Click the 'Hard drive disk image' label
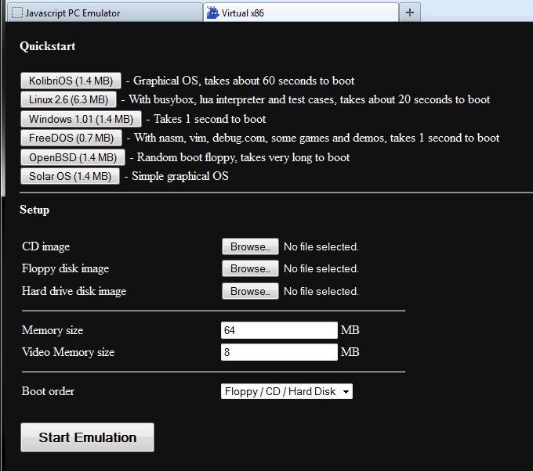This screenshot has height=471, width=533. (x=74, y=291)
